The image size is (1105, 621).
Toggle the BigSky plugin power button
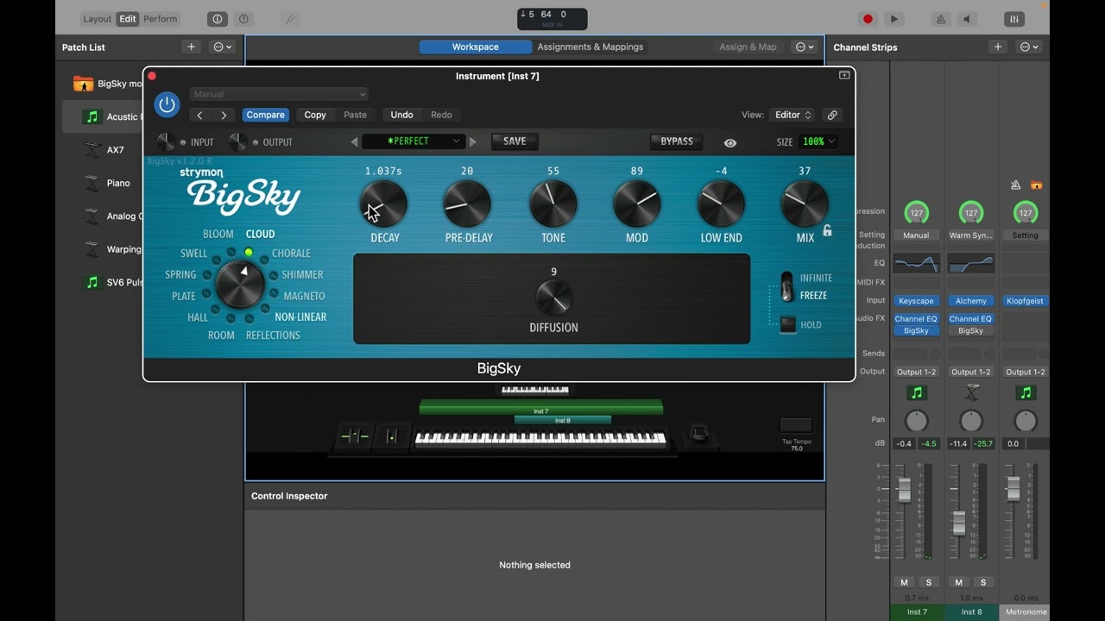(x=167, y=105)
